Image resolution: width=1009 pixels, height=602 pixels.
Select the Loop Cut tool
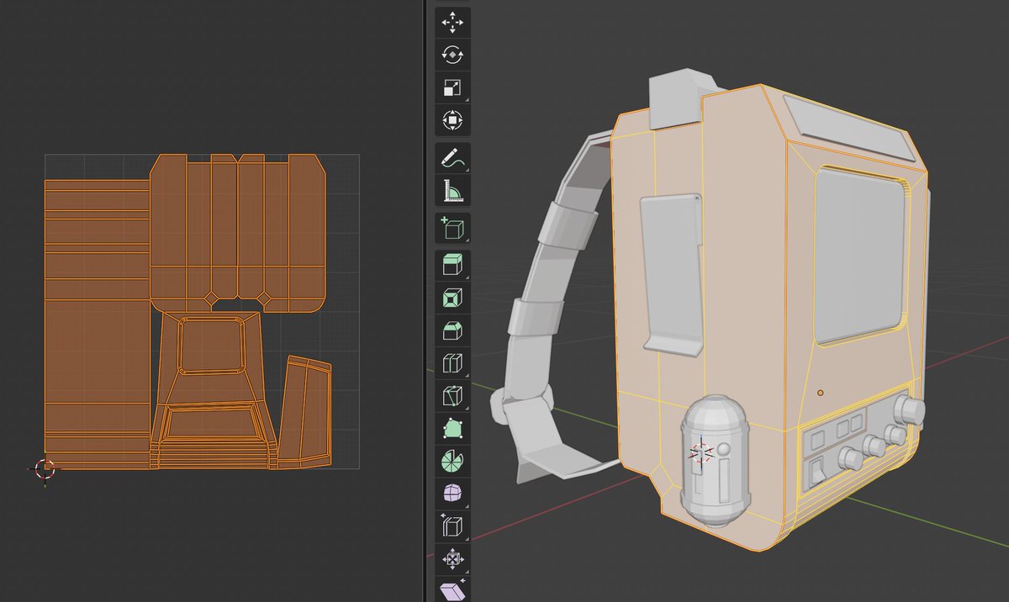click(452, 363)
